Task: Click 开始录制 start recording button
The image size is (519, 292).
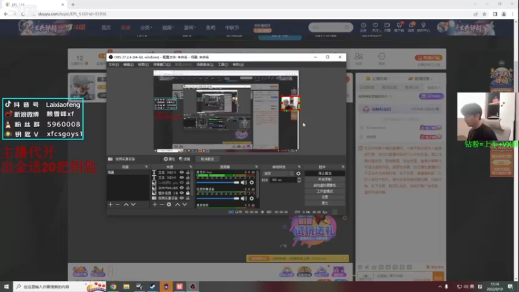Action: coord(325,180)
